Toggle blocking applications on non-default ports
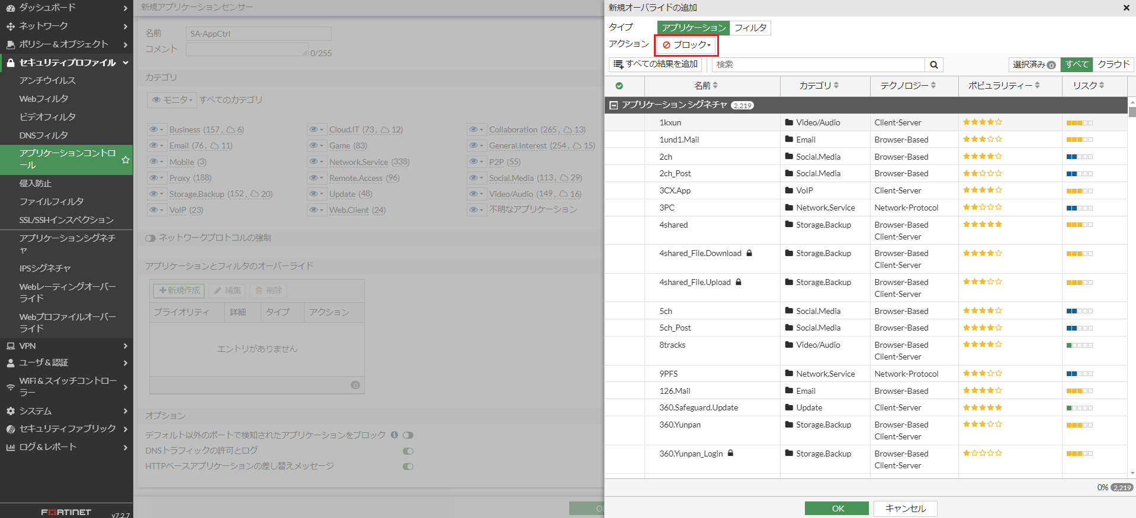 (x=408, y=435)
